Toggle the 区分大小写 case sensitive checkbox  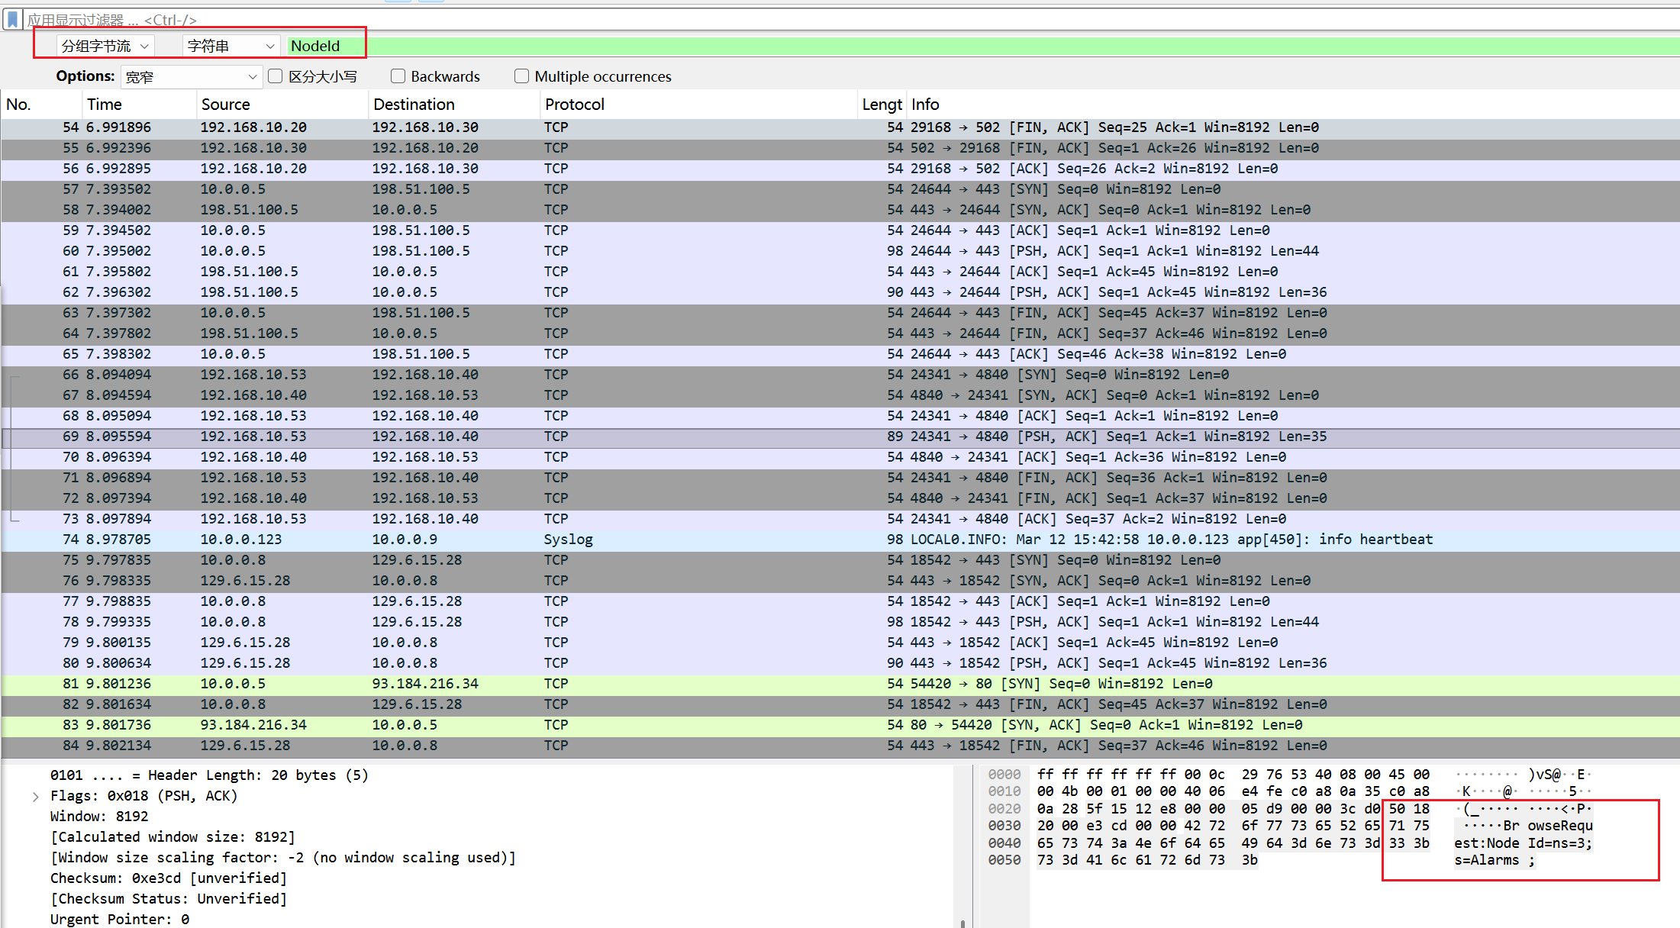pos(276,76)
